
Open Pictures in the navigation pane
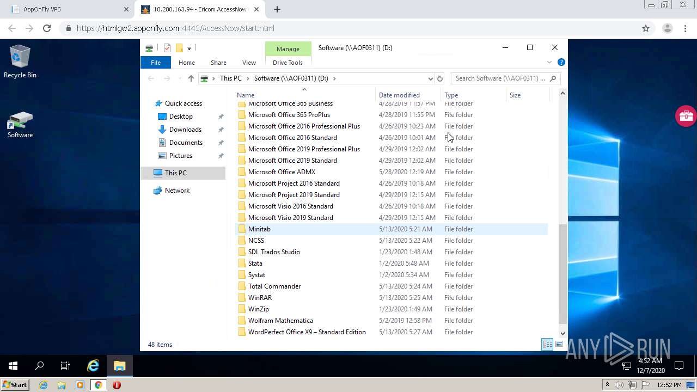[181, 156]
